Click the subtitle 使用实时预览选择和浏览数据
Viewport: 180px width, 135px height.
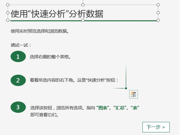[40, 31]
